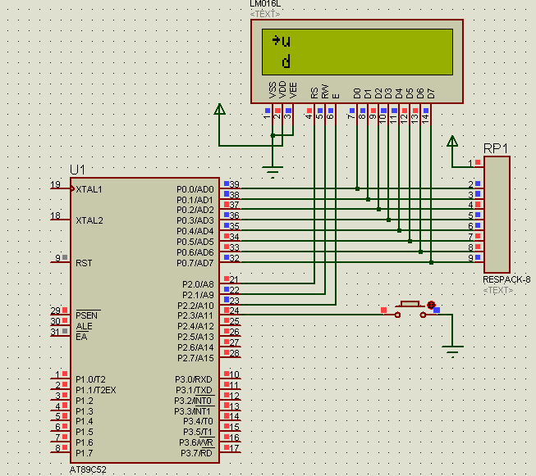Click the RESPACK-8 resistor pack component
The height and width of the screenshot is (476, 536).
(x=497, y=214)
